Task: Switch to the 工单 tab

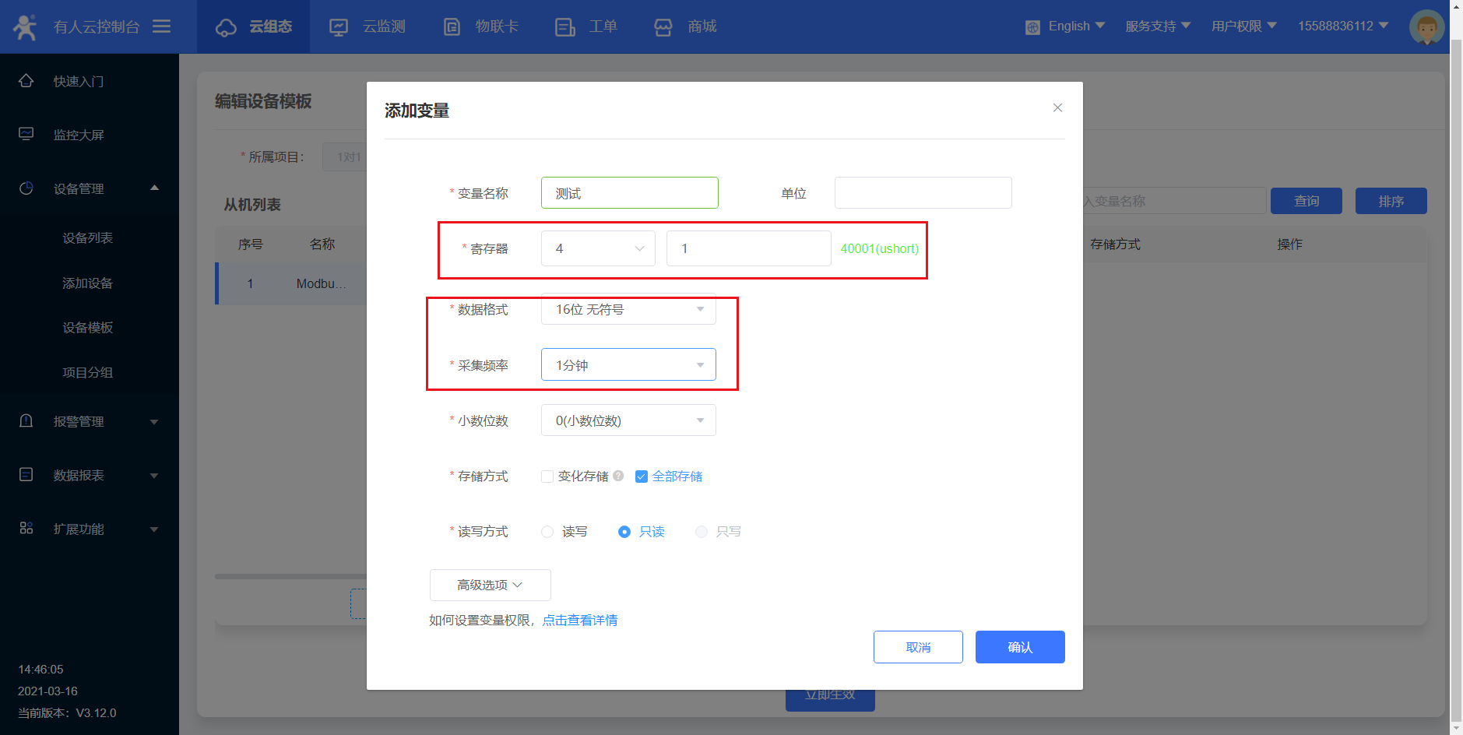Action: click(x=586, y=26)
